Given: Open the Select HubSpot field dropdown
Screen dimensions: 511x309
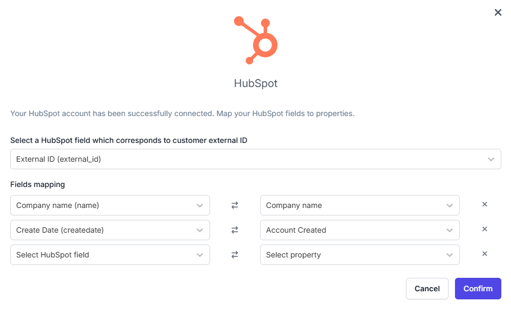Looking at the screenshot, I should pyautogui.click(x=110, y=255).
